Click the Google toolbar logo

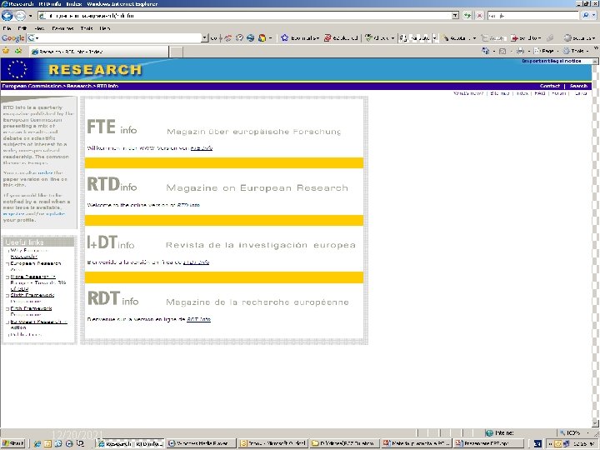coord(12,37)
